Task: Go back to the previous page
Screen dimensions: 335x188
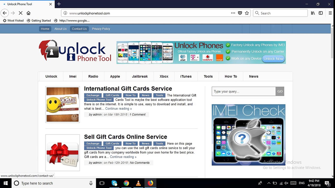Action: 5,13
